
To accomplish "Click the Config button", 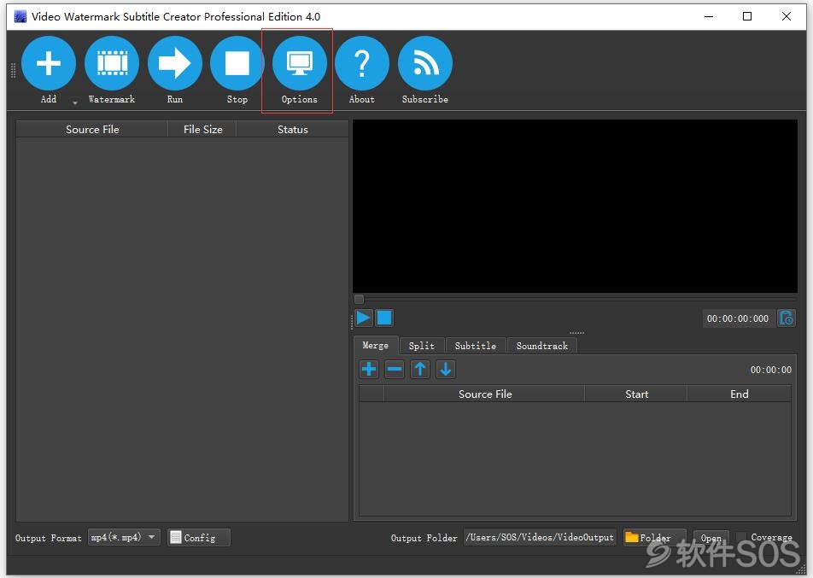I will 199,538.
